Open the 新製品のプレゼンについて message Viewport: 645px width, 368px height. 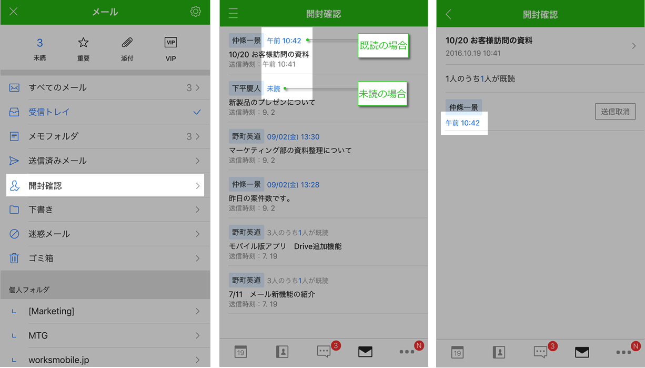(272, 102)
